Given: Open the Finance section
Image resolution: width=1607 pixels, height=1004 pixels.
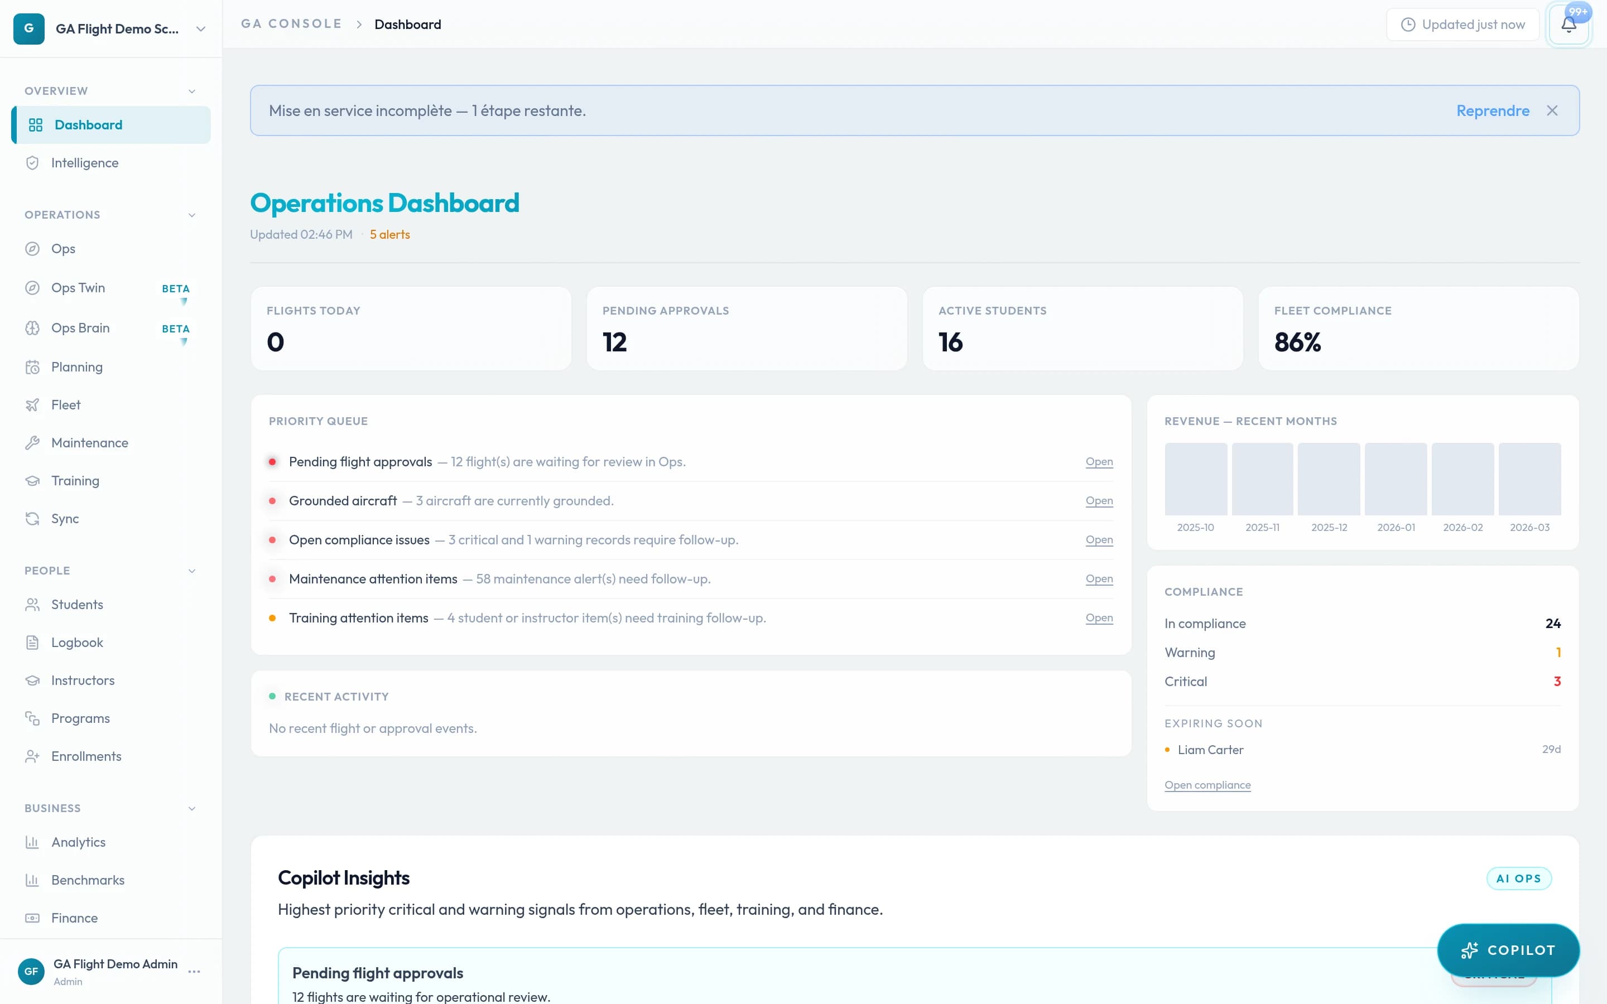Looking at the screenshot, I should tap(74, 918).
